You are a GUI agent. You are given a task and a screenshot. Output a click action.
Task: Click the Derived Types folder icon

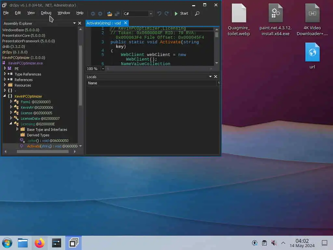[x=22, y=135]
